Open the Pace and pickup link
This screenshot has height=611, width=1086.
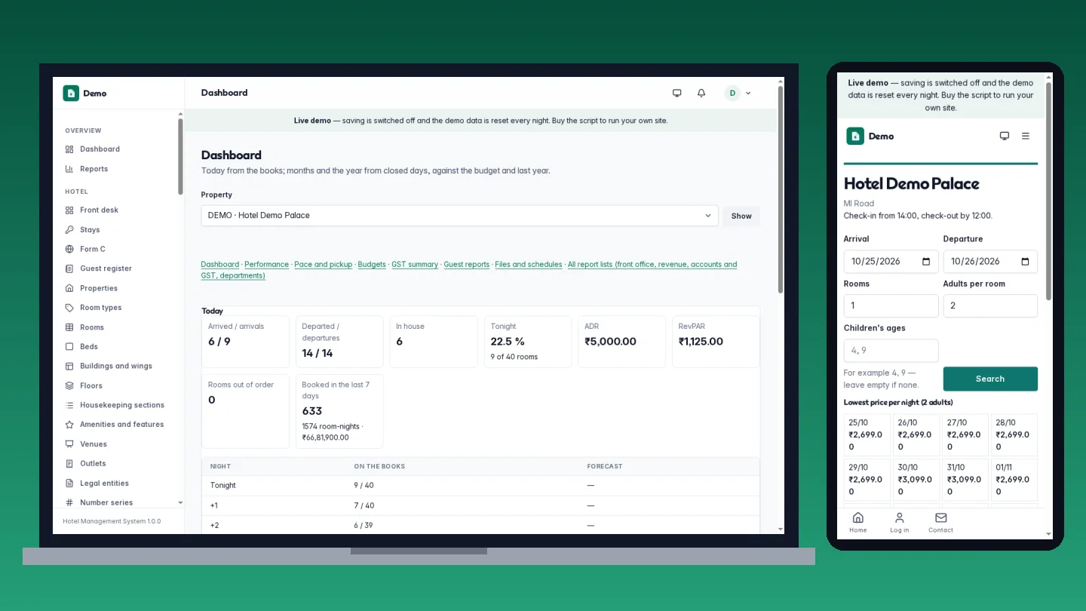point(324,265)
